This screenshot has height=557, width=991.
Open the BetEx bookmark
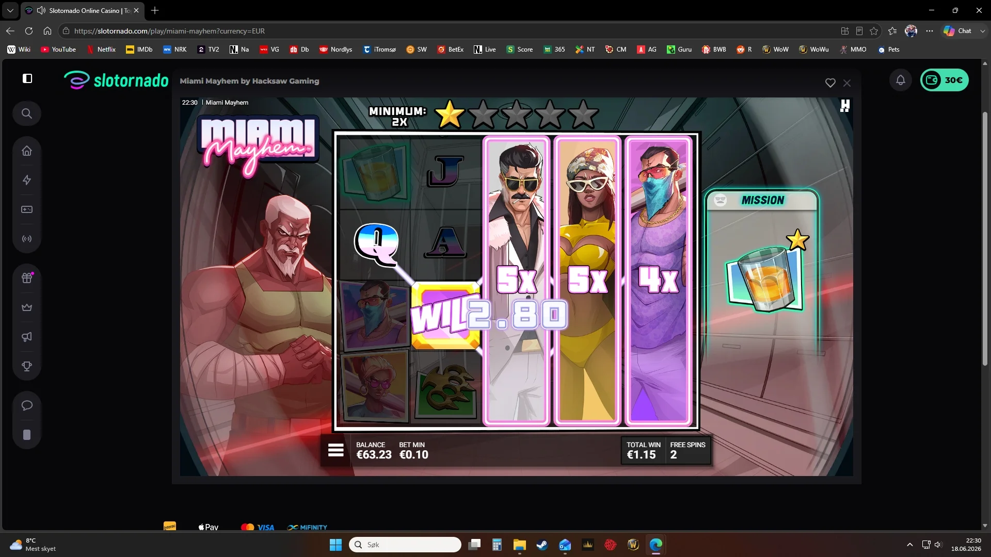click(451, 50)
